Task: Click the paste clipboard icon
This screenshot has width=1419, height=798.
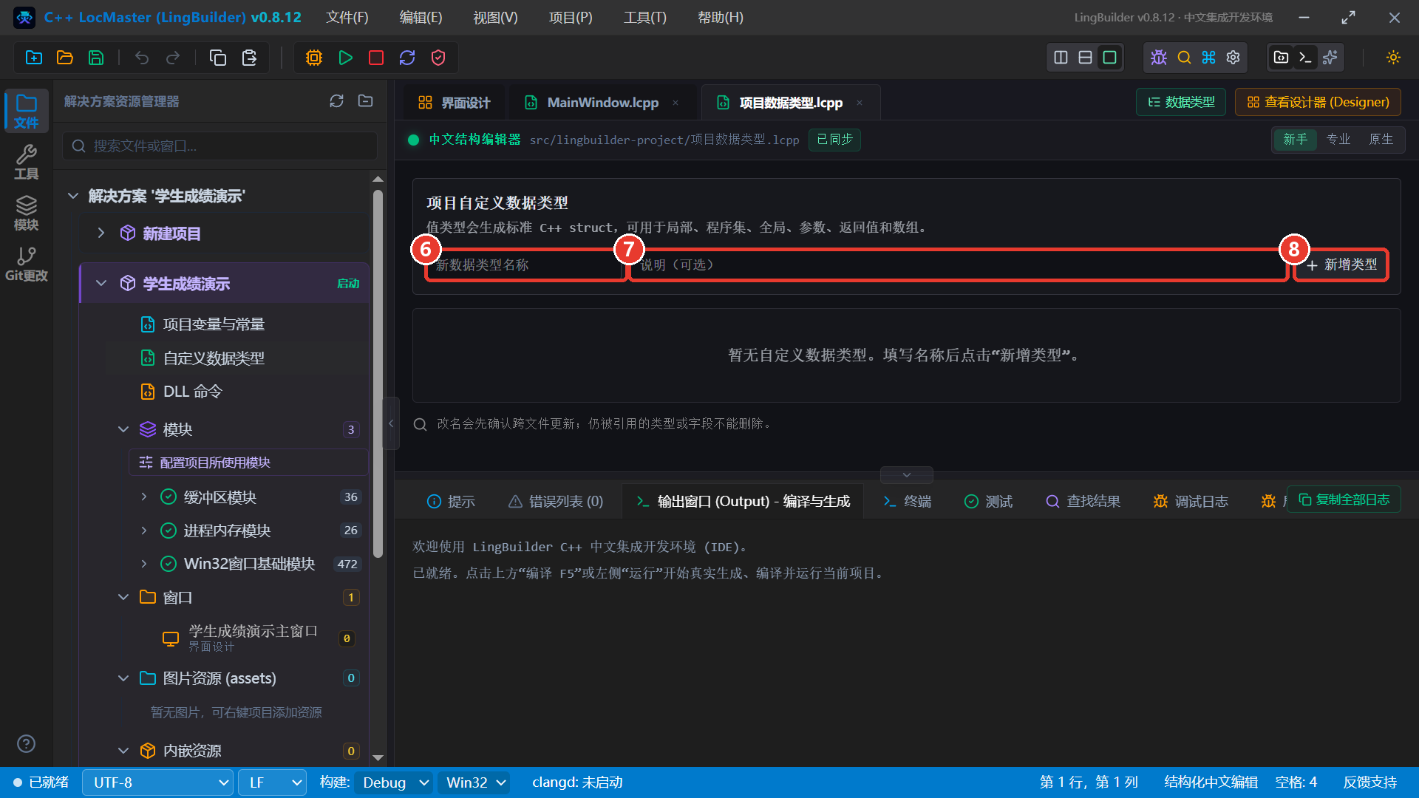Action: 249,58
